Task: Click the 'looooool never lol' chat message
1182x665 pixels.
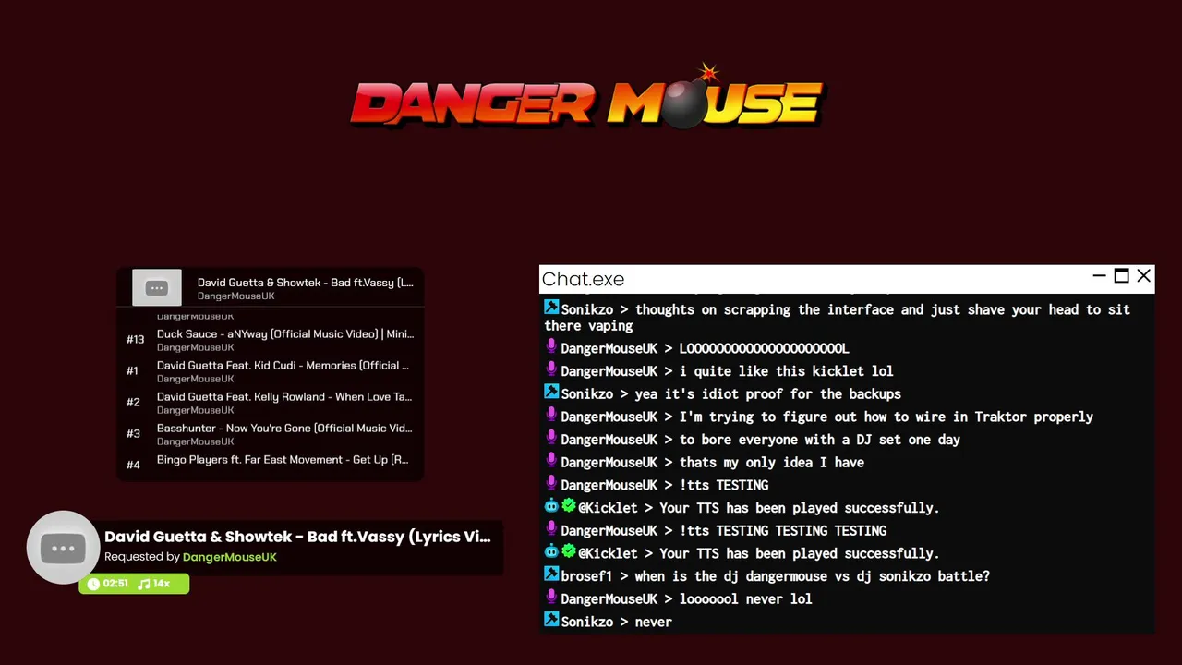Action: pos(746,598)
